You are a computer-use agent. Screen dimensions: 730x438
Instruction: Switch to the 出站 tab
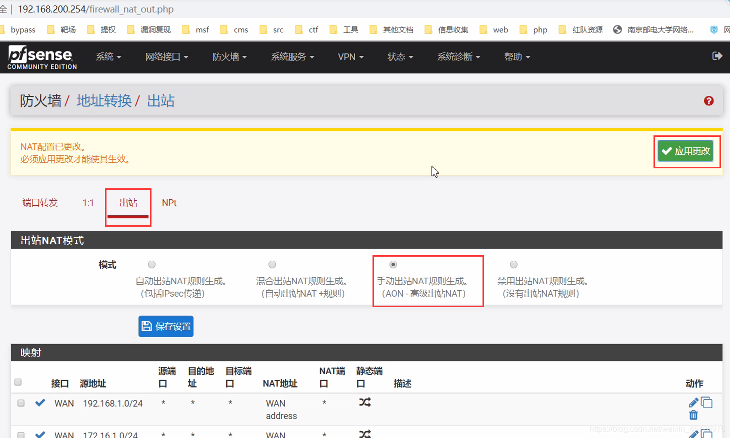[x=128, y=203]
